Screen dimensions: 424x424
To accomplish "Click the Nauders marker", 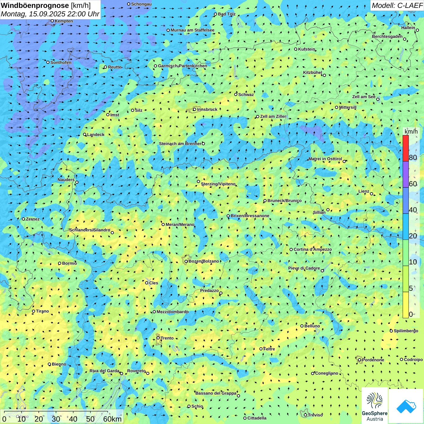I will 77,182.
